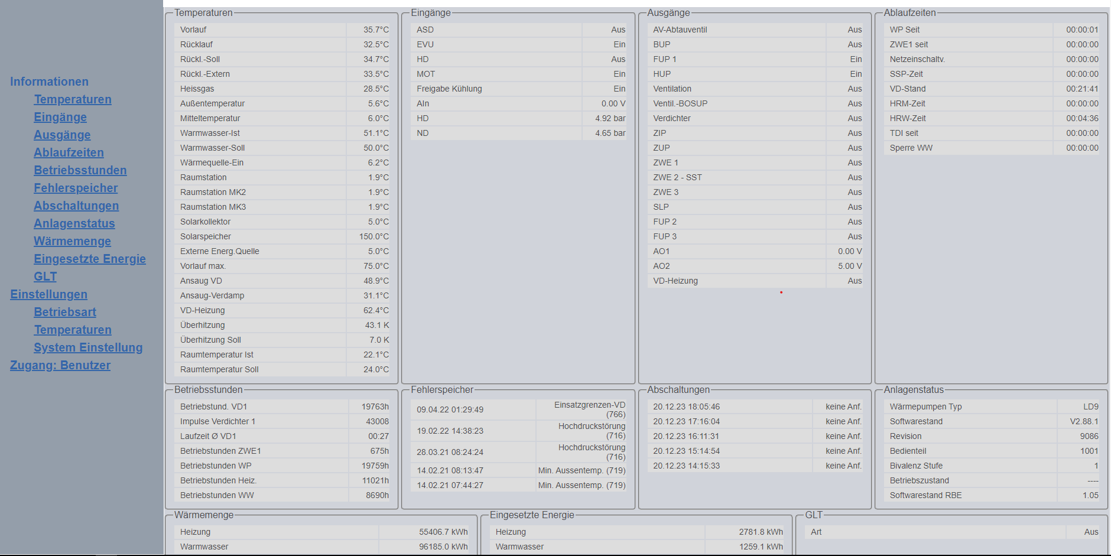1111x556 pixels.
Task: Open Temperaturen link under Einstellungen
Action: point(73,330)
